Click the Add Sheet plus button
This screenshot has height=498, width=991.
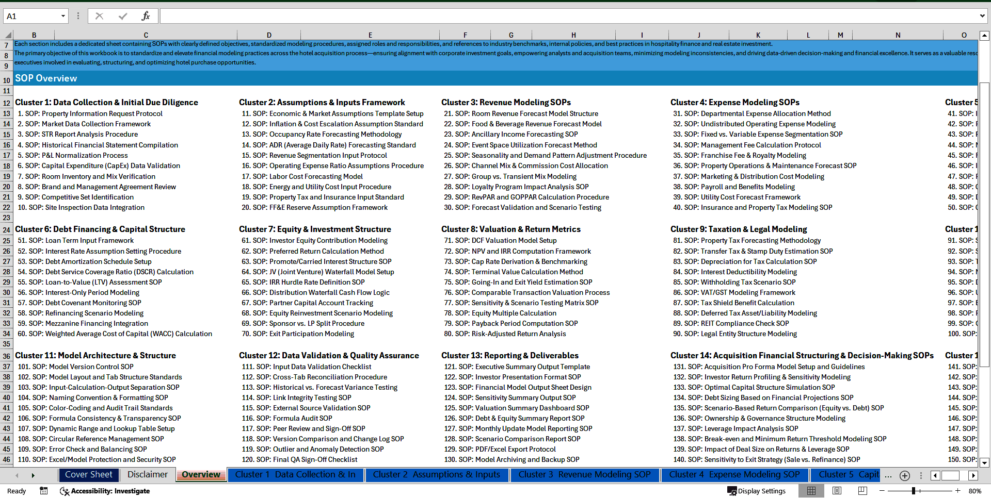[x=904, y=475]
